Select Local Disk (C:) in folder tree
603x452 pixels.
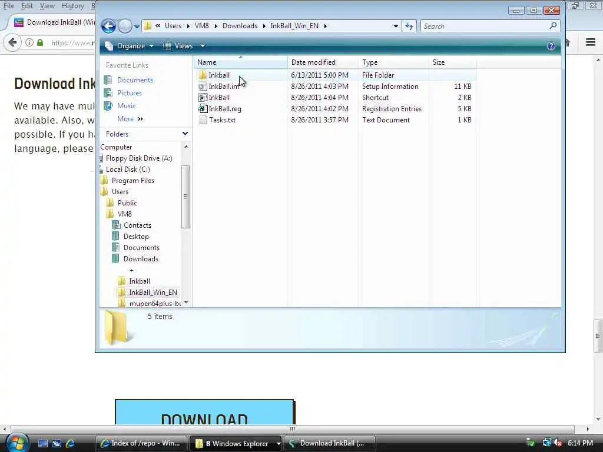point(128,169)
